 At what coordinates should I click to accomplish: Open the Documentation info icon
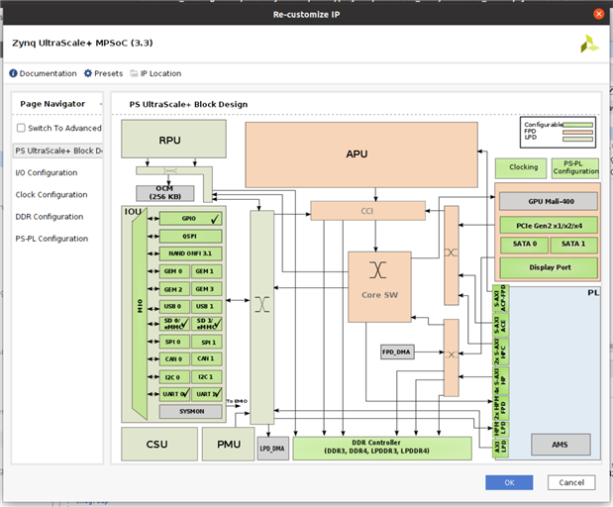click(x=13, y=73)
